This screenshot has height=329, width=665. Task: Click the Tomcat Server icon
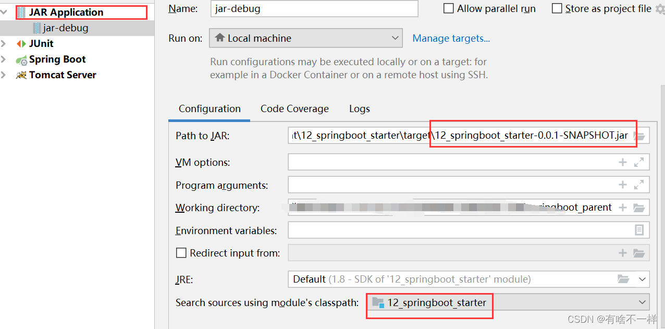click(21, 75)
